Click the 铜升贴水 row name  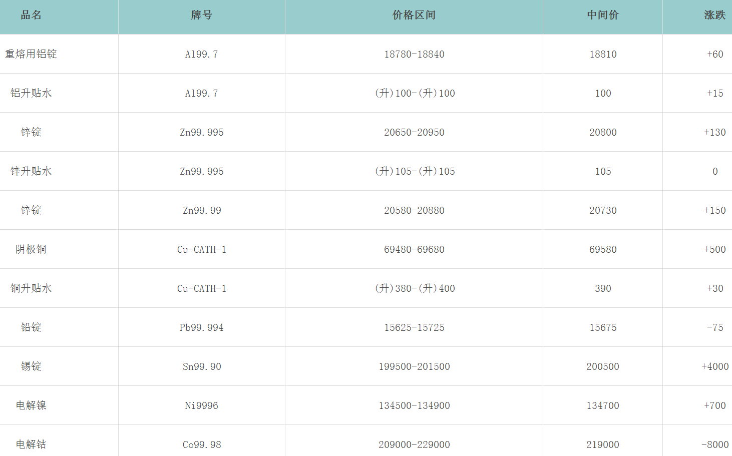tap(31, 288)
